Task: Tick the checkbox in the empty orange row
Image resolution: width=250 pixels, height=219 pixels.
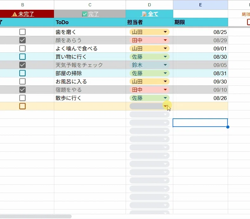Action: [x=22, y=106]
